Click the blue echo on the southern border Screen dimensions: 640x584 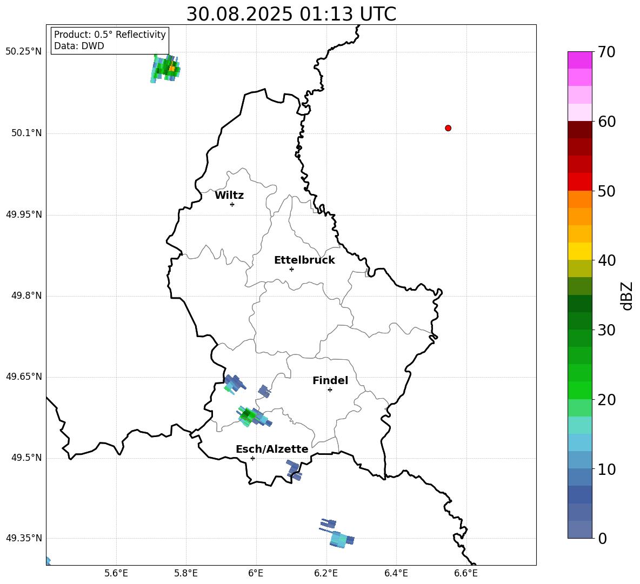click(x=294, y=470)
